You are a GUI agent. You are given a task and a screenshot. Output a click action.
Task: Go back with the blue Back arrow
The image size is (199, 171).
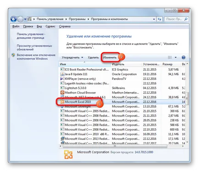click(x=14, y=19)
